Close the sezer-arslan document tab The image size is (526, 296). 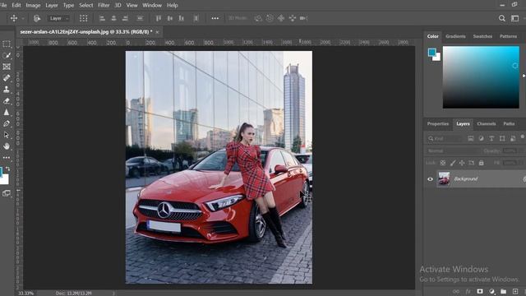tap(157, 32)
